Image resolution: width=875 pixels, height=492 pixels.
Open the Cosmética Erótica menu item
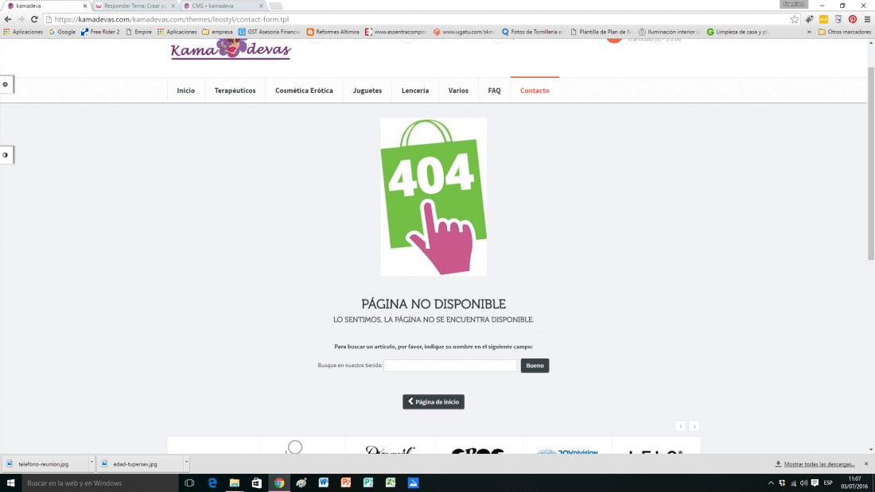pos(304,91)
